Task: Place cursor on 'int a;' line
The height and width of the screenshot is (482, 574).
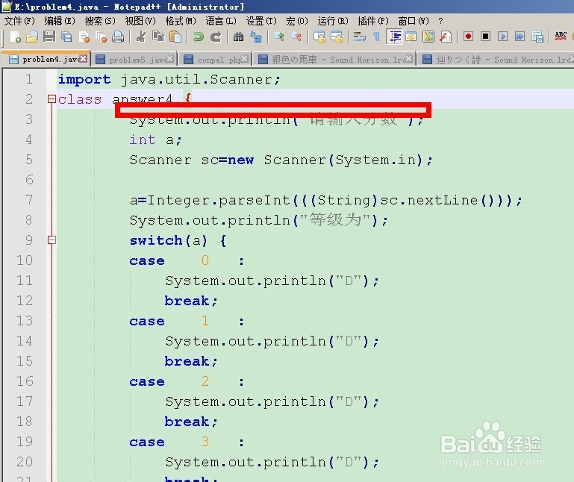Action: 155,140
